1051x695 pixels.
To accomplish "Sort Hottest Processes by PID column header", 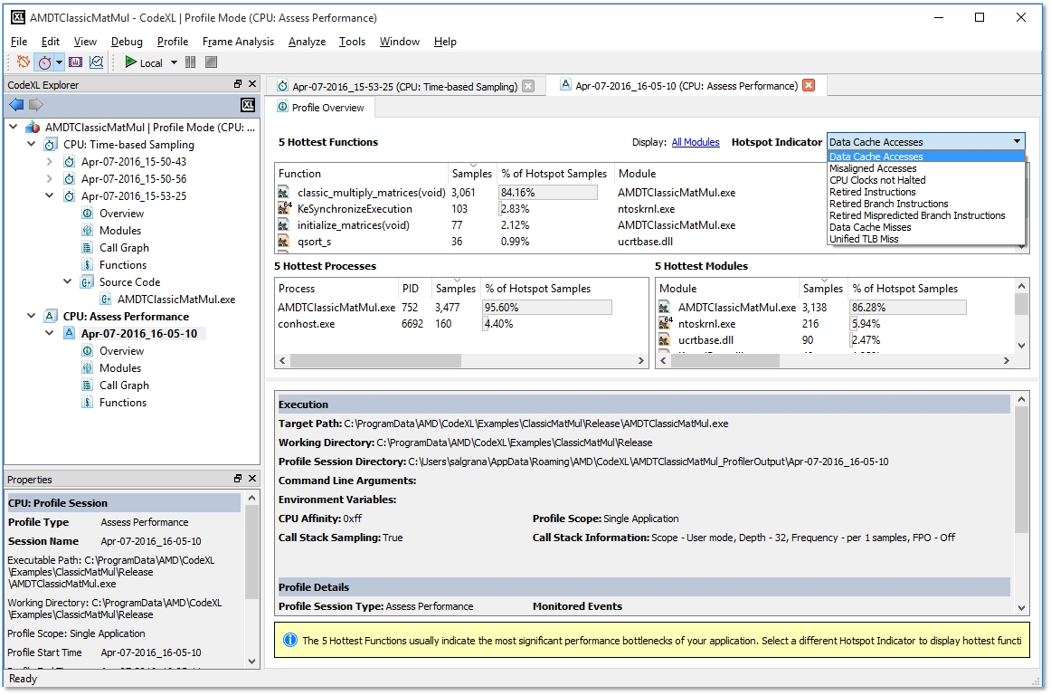I will tap(415, 289).
